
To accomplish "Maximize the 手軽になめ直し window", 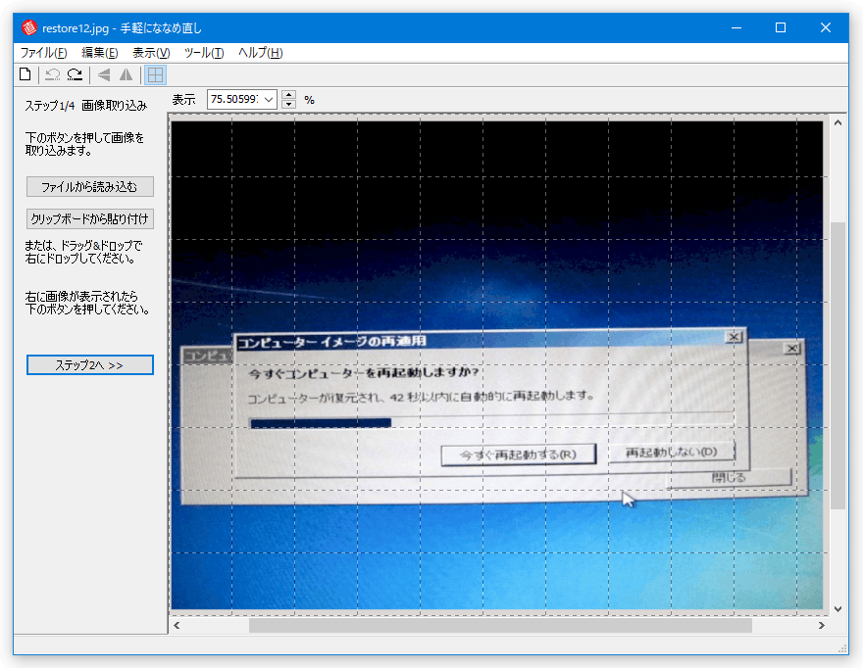I will coord(781,27).
